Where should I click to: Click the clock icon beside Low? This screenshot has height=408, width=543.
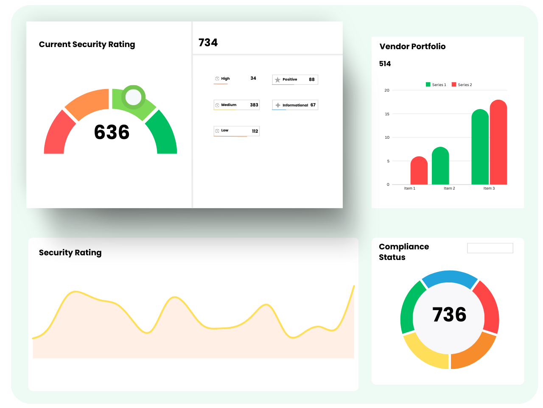pos(217,131)
